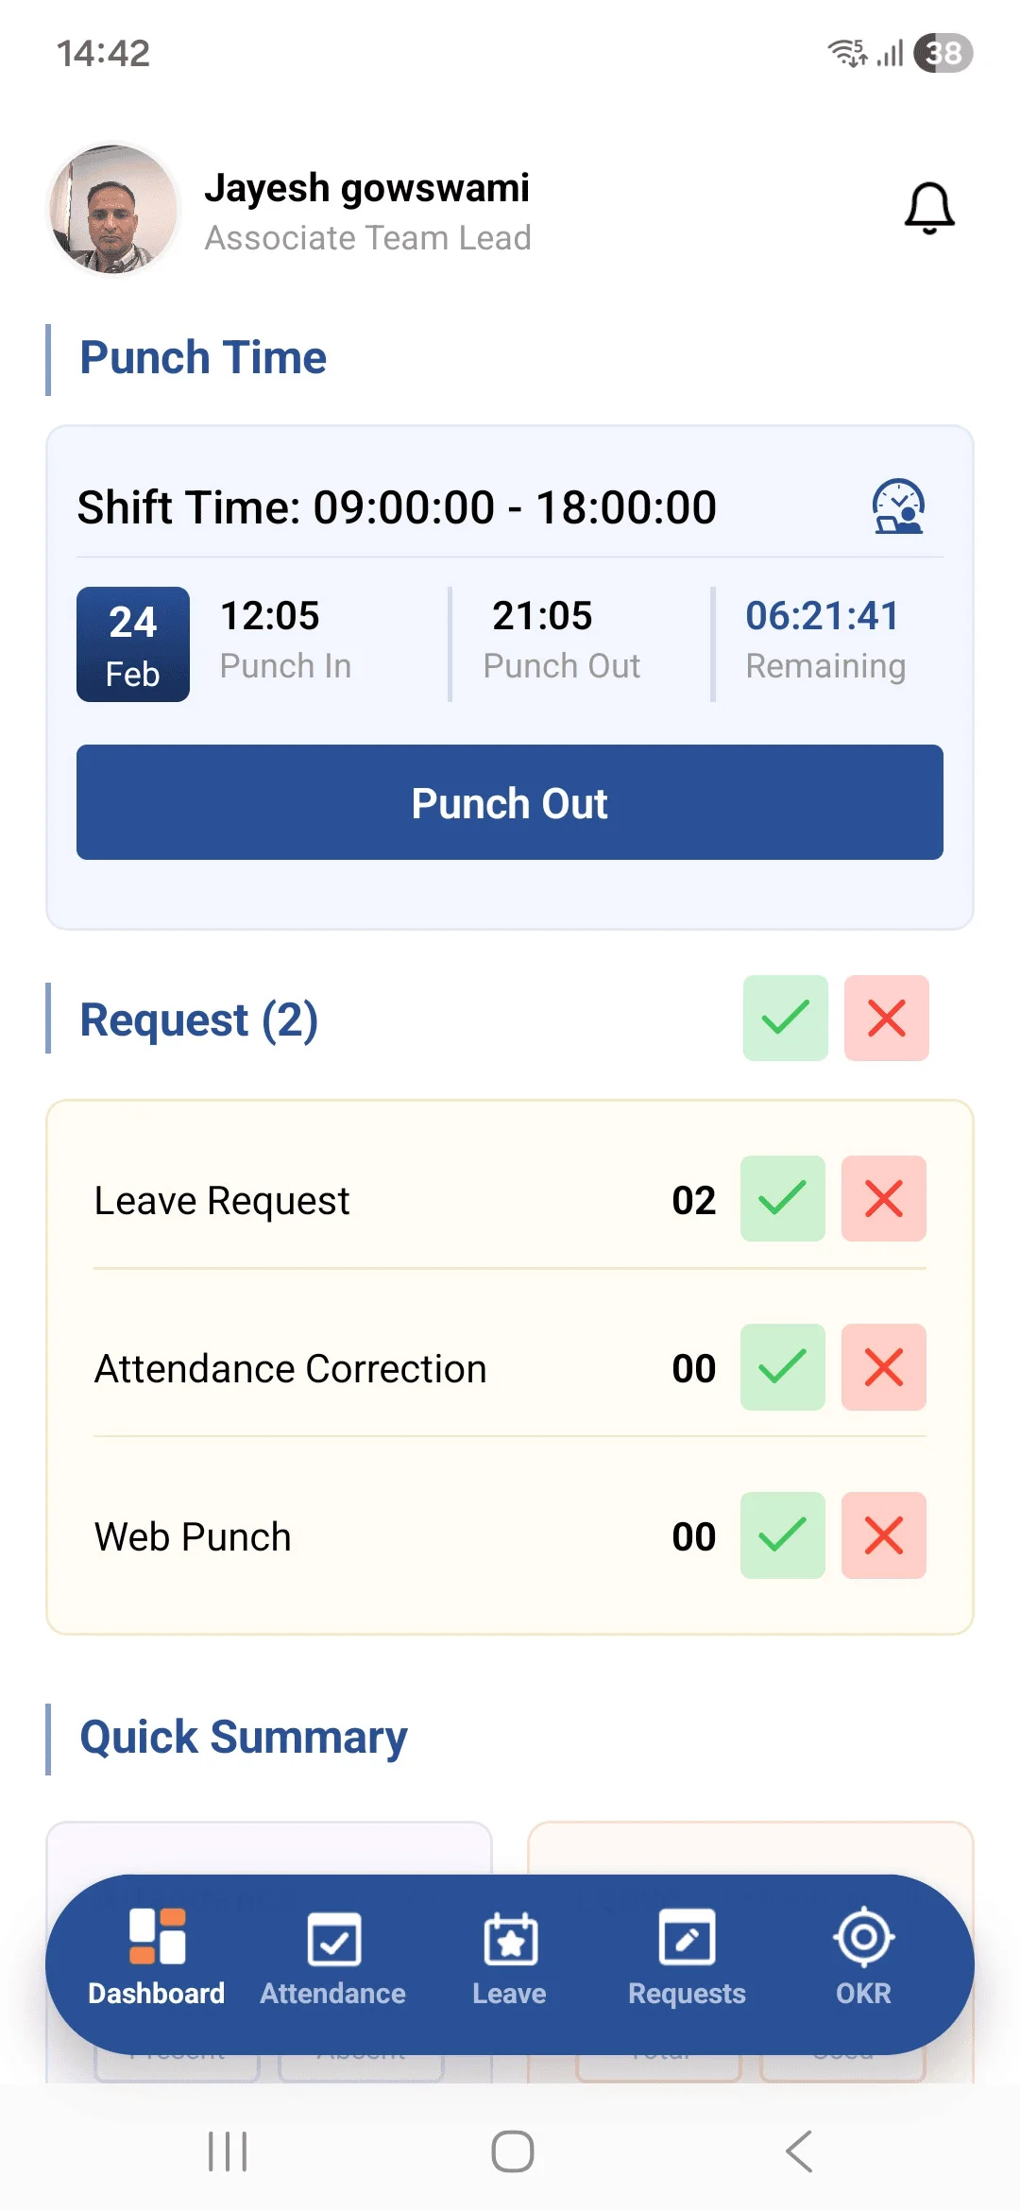Open Android recent apps button
The width and height of the screenshot is (1020, 2211).
[x=228, y=2151]
